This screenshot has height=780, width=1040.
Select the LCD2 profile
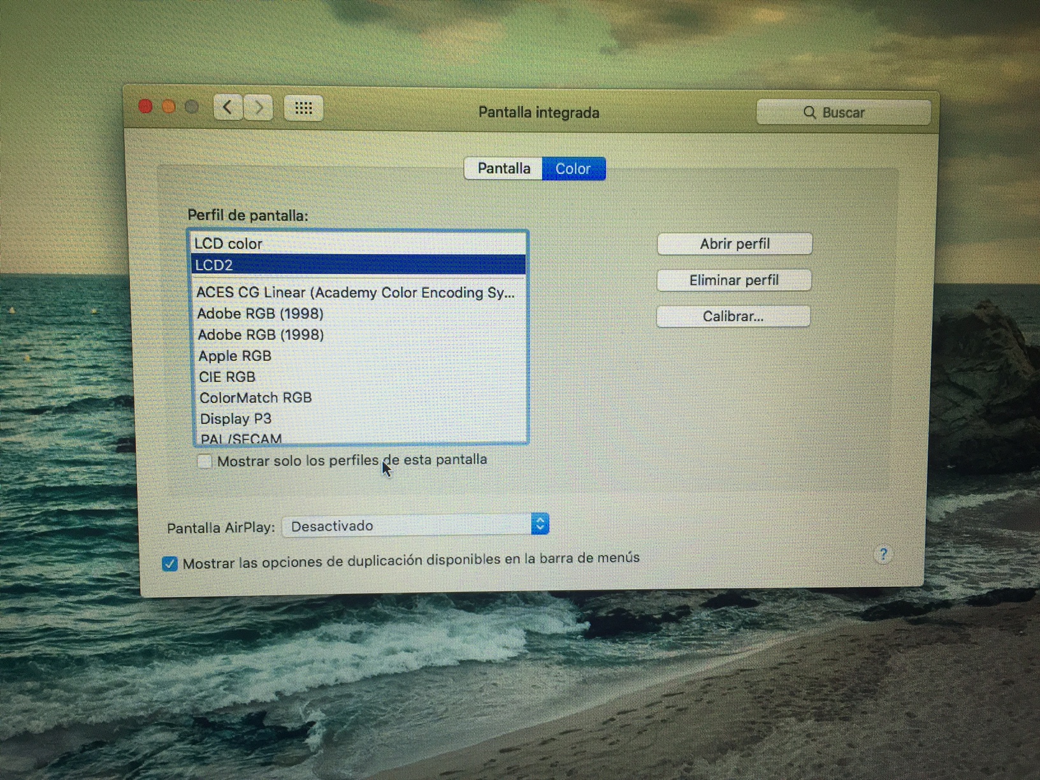[x=359, y=265]
